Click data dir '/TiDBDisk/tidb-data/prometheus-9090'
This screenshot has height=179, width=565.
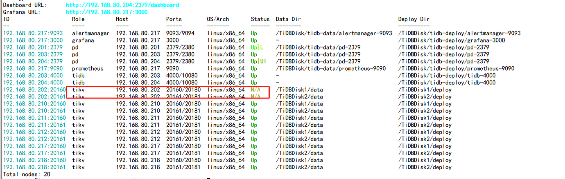(x=331, y=69)
